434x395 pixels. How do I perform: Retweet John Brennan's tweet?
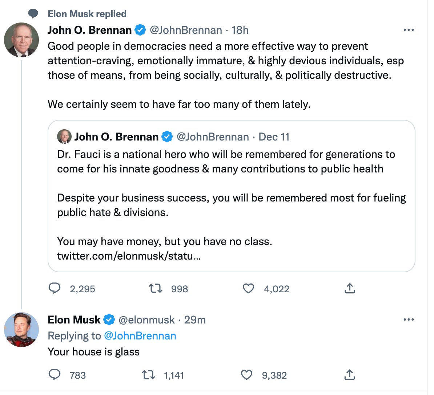coord(156,289)
